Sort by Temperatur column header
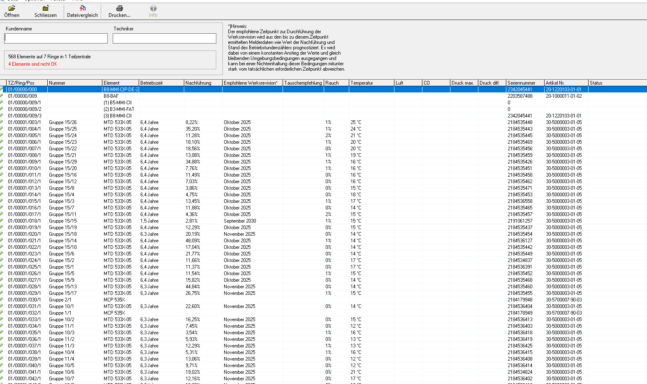This screenshot has height=384, width=647. click(x=372, y=83)
